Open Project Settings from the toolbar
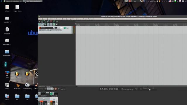This screenshot has width=187, height=105. click(x=48, y=21)
